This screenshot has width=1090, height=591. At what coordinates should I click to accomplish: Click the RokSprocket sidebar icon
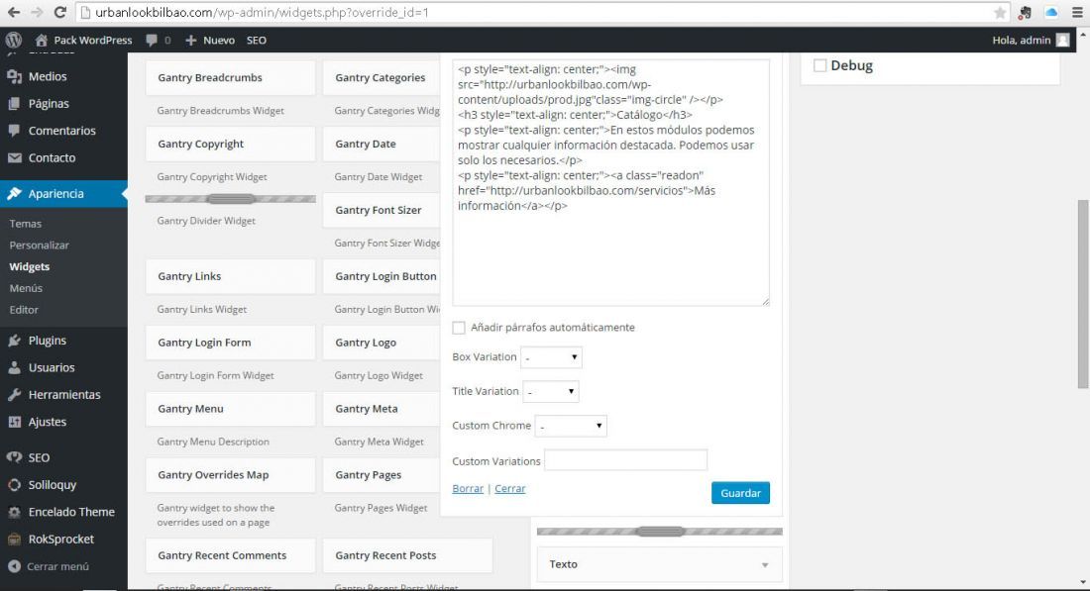(x=14, y=539)
